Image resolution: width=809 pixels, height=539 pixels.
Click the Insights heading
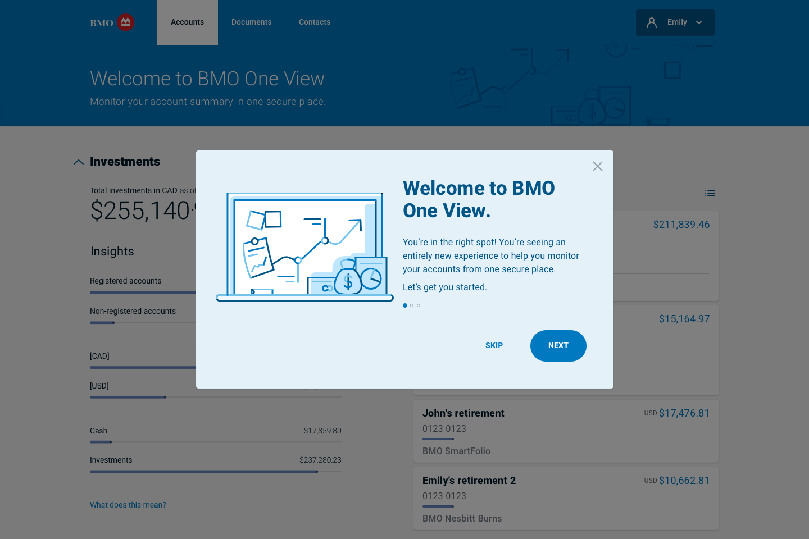tap(112, 252)
